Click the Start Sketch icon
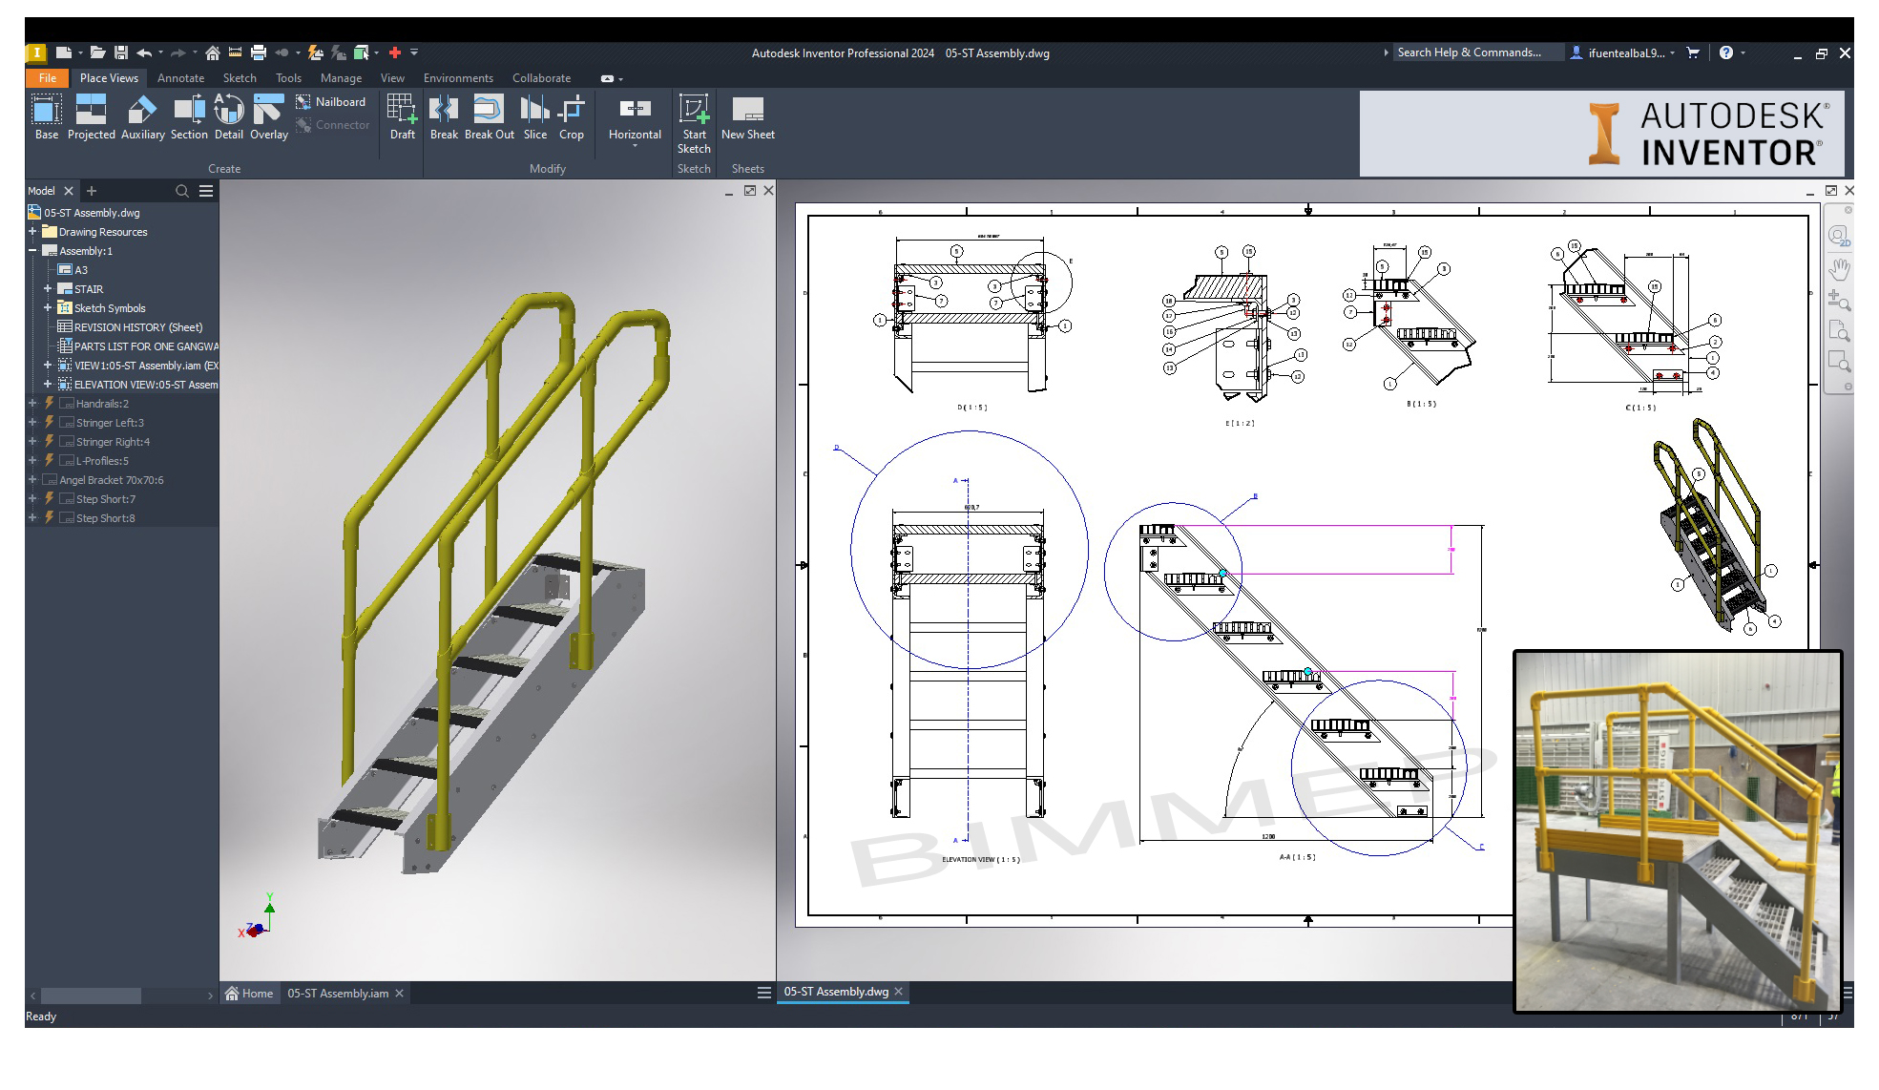Image resolution: width=1879 pixels, height=1090 pixels. [694, 122]
